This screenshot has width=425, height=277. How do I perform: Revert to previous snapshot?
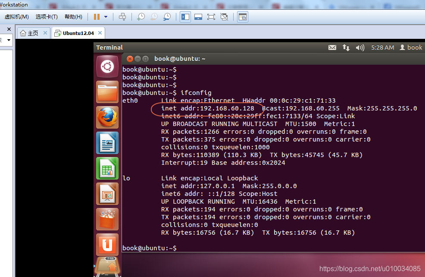point(154,17)
